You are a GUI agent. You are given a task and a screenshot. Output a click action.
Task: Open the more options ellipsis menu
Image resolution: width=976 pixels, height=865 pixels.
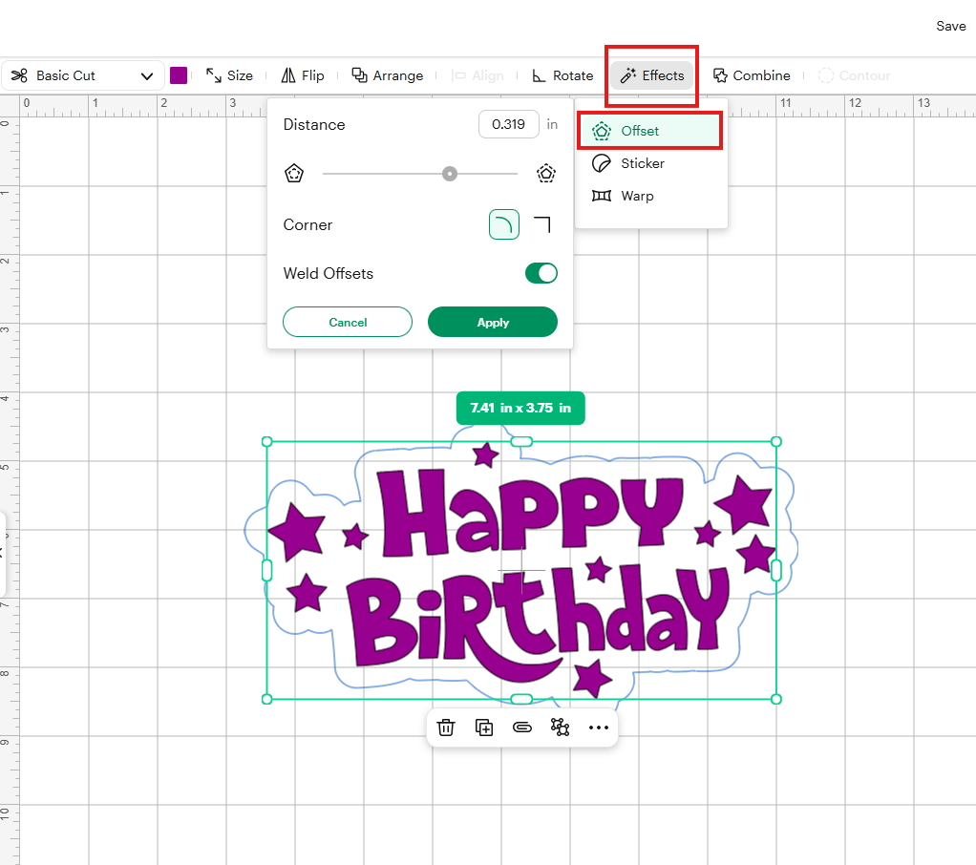coord(598,728)
